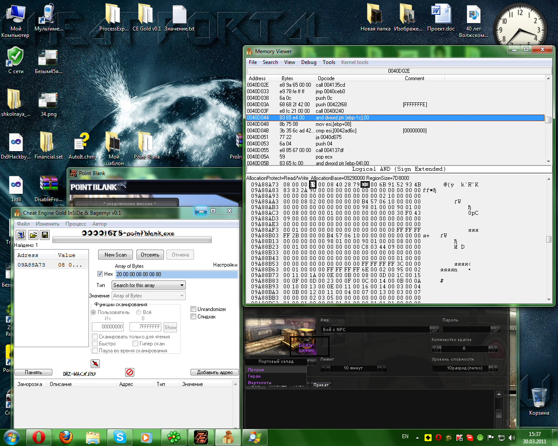
Task: Click the floppy disk save icon
Action: 44,235
